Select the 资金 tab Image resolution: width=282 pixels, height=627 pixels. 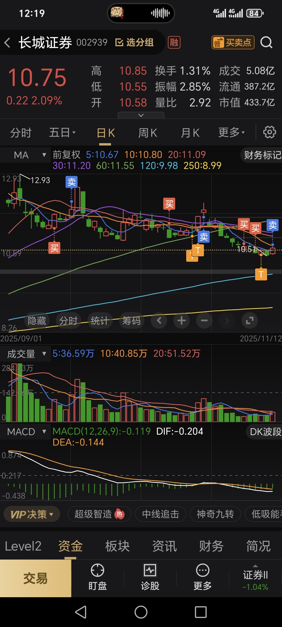point(70,546)
